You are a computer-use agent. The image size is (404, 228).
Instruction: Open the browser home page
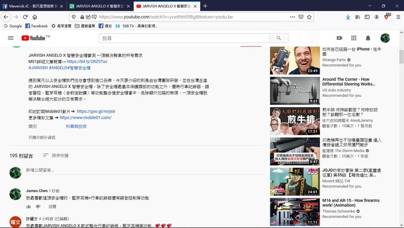tap(35, 17)
